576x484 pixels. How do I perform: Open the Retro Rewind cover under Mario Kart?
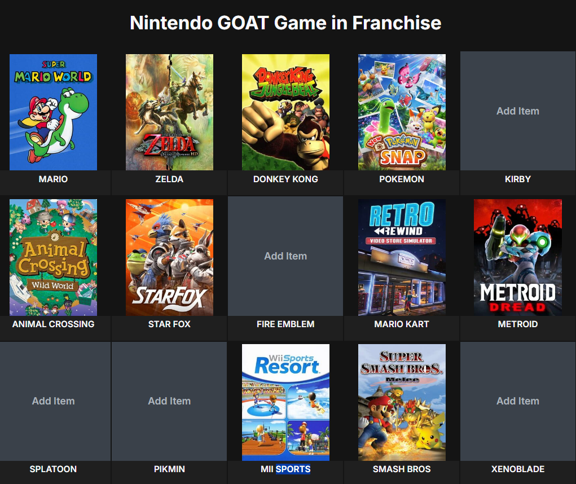402,257
